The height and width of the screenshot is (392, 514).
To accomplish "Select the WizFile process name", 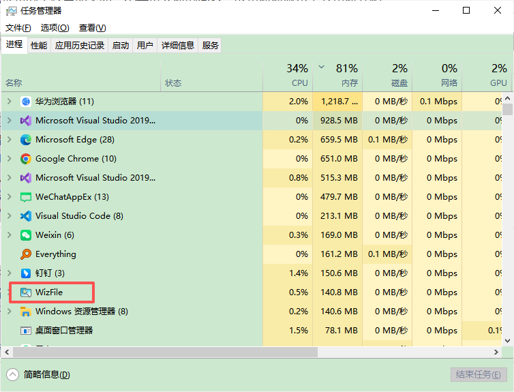I will click(x=49, y=292).
